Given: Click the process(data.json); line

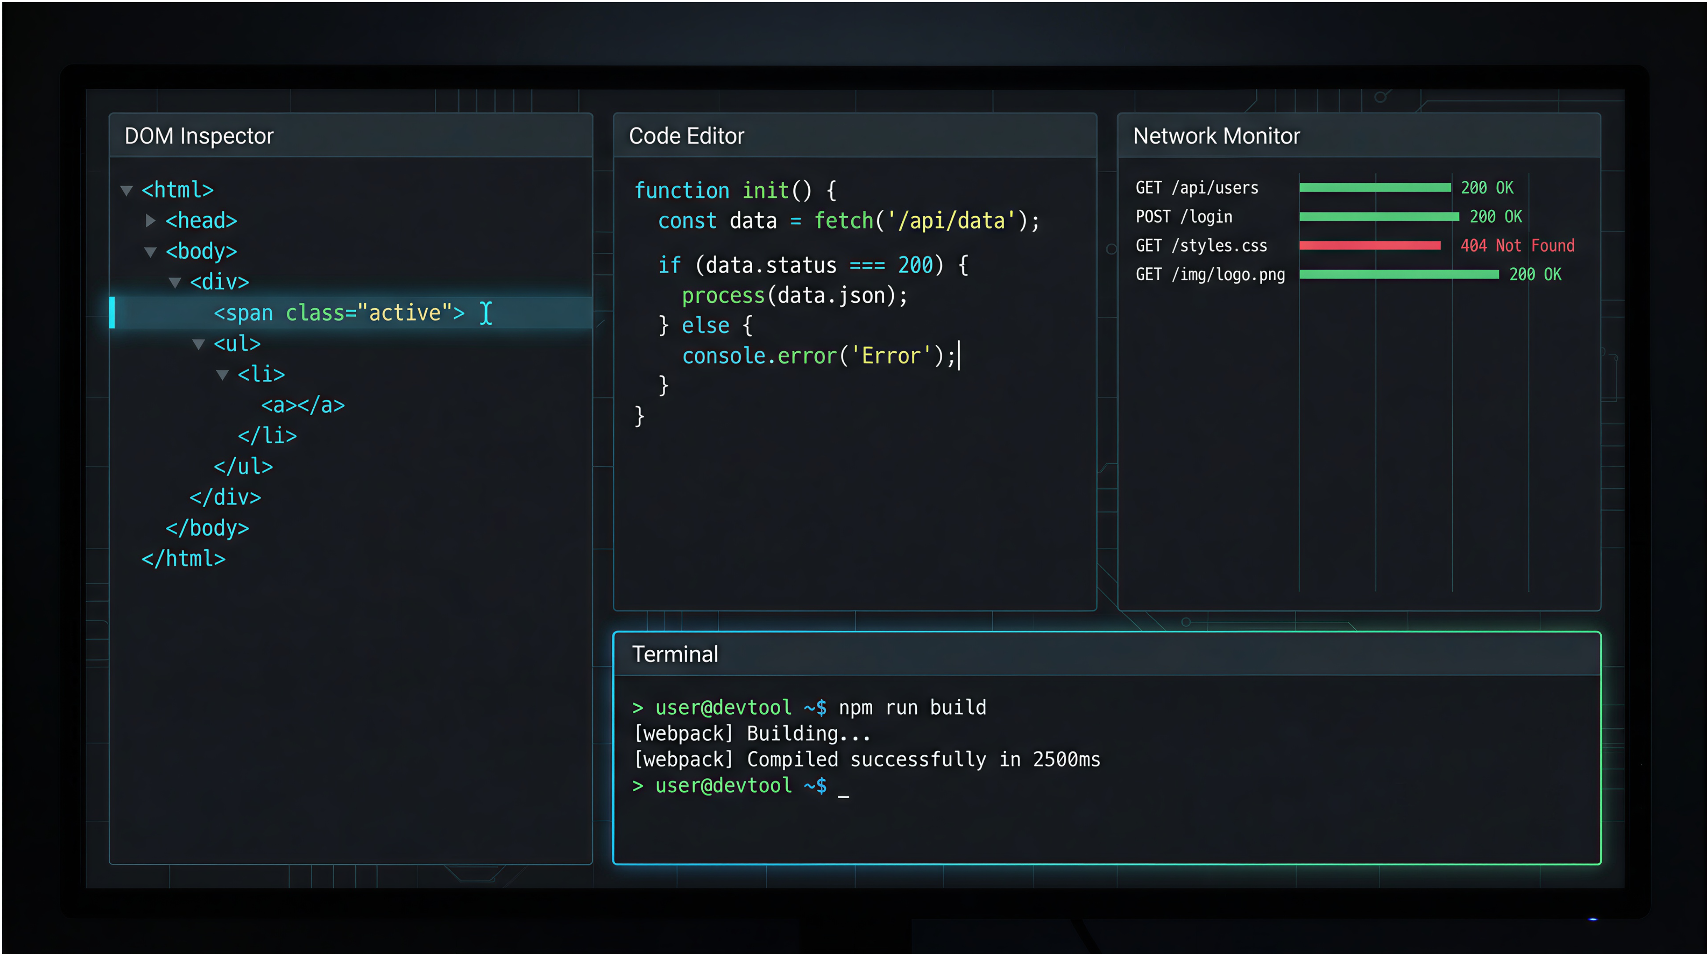Looking at the screenshot, I should coord(794,296).
